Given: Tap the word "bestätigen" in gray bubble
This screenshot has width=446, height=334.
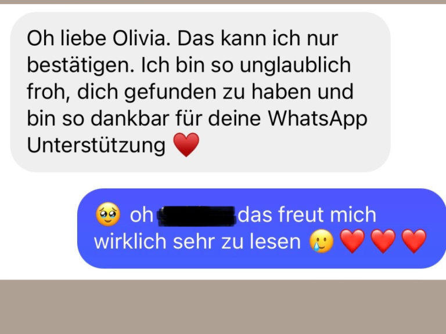Looking at the screenshot, I should click(81, 66).
